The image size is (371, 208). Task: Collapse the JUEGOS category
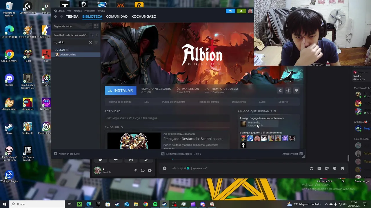54,50
